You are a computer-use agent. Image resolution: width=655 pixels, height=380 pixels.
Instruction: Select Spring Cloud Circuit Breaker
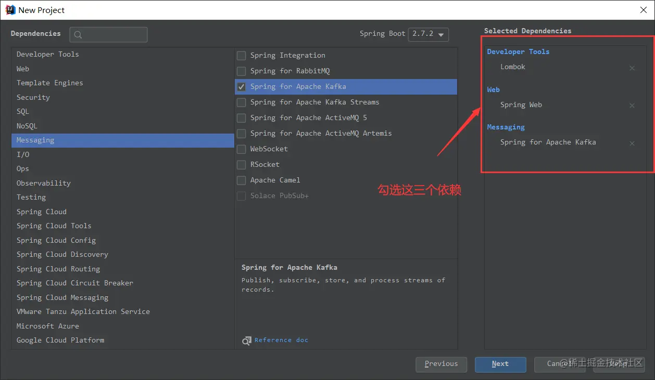coord(123,283)
